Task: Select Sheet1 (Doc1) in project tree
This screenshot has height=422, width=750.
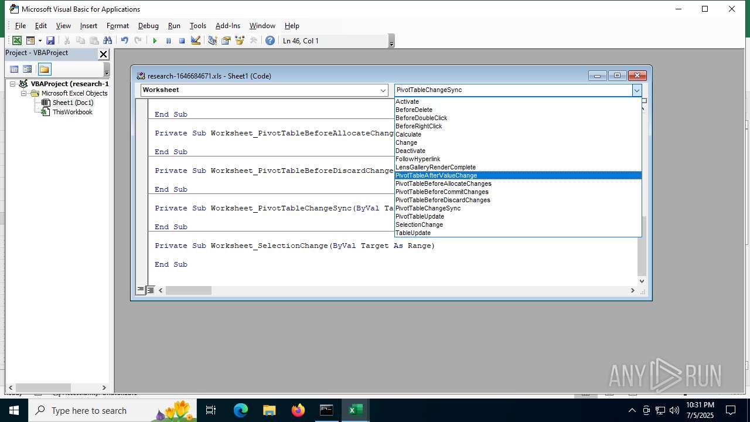Action: pyautogui.click(x=73, y=103)
